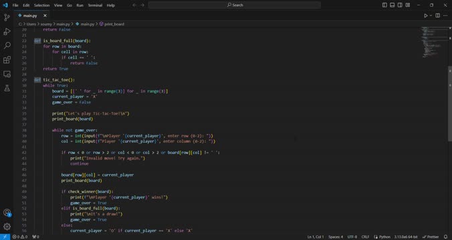Click the code minimap preview
This screenshot has height=240, width=452.
tap(433, 42)
